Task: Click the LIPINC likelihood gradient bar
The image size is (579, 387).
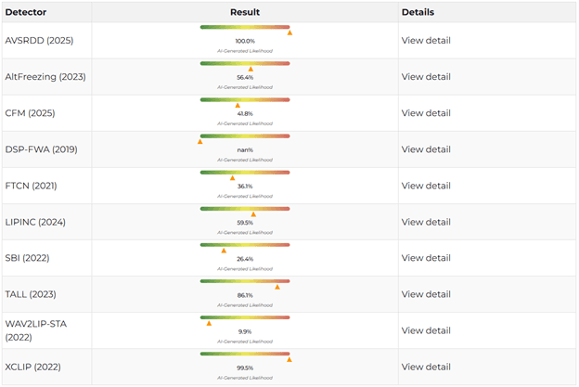Action: pos(245,208)
